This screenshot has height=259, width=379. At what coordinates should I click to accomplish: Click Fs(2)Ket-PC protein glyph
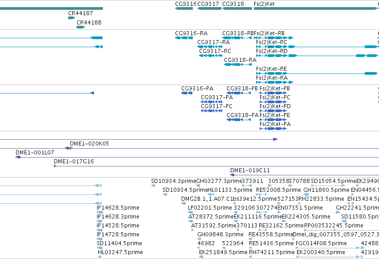point(273,102)
